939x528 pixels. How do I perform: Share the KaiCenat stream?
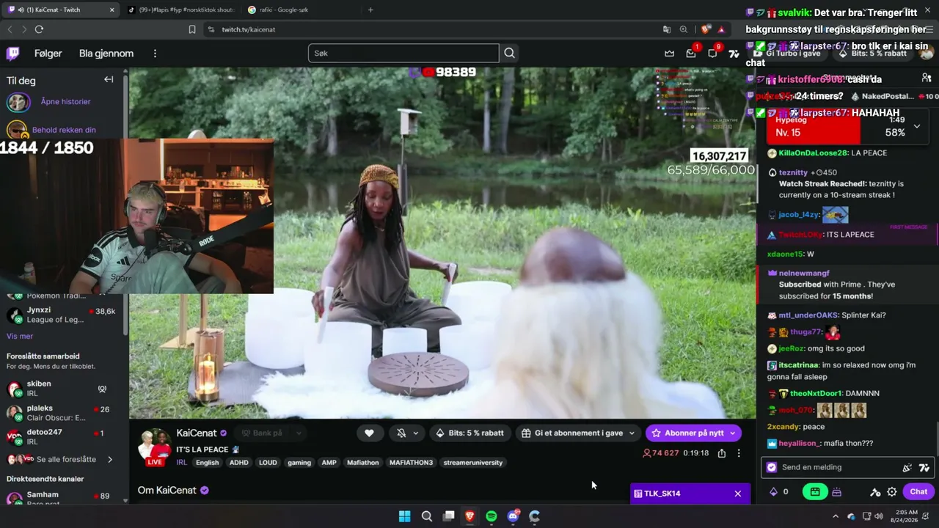(x=722, y=453)
